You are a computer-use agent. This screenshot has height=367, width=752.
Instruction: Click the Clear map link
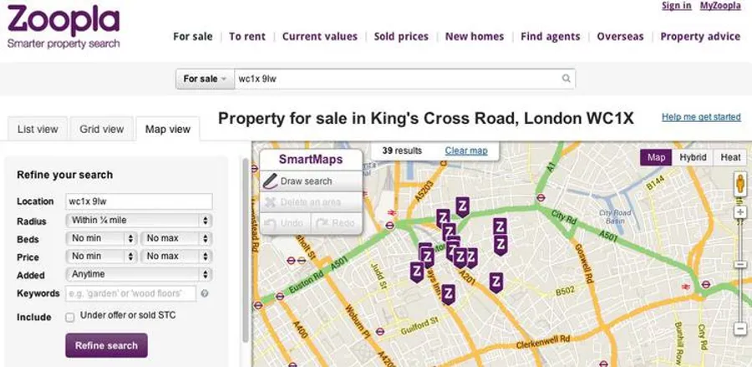click(466, 150)
